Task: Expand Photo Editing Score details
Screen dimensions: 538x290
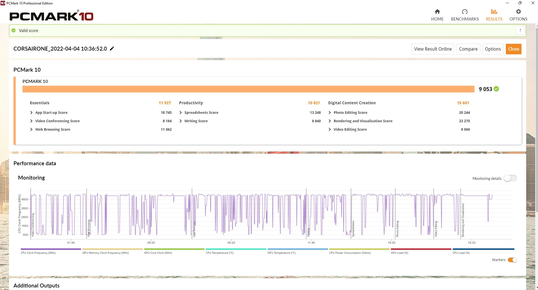Action: 330,112
